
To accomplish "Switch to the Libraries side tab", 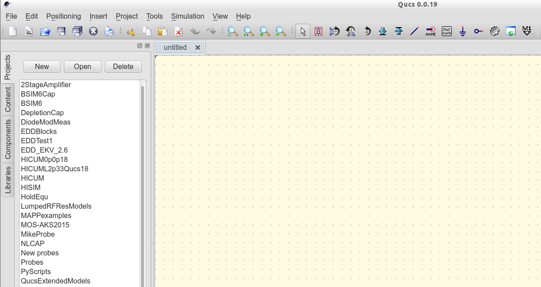I will (8, 180).
